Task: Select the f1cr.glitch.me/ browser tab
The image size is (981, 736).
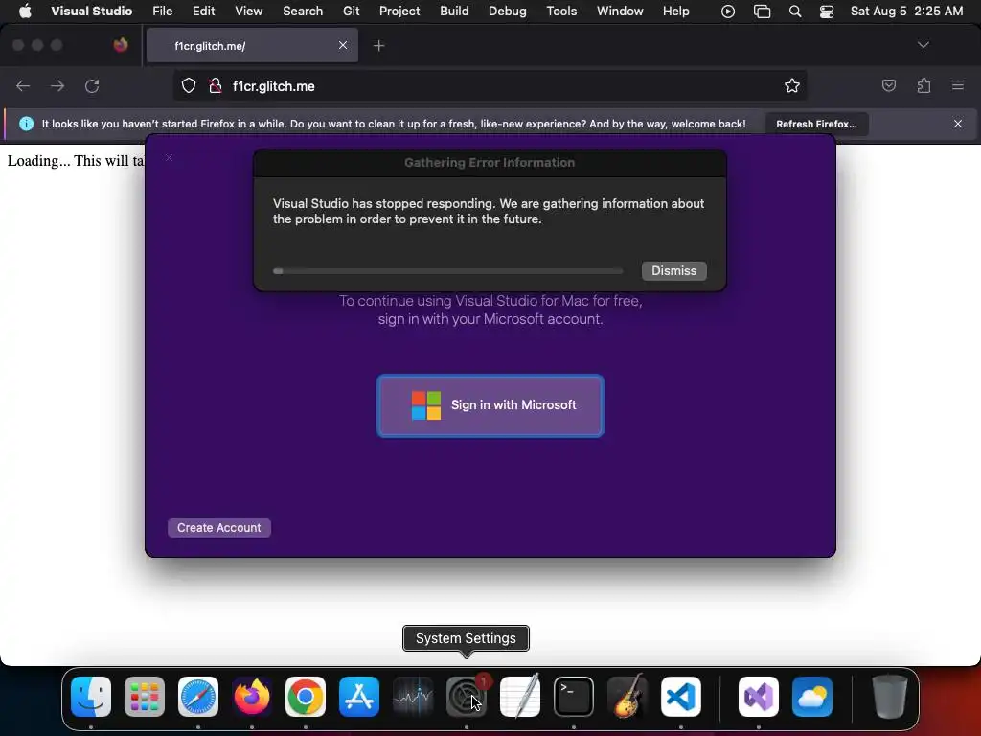Action: tap(252, 45)
